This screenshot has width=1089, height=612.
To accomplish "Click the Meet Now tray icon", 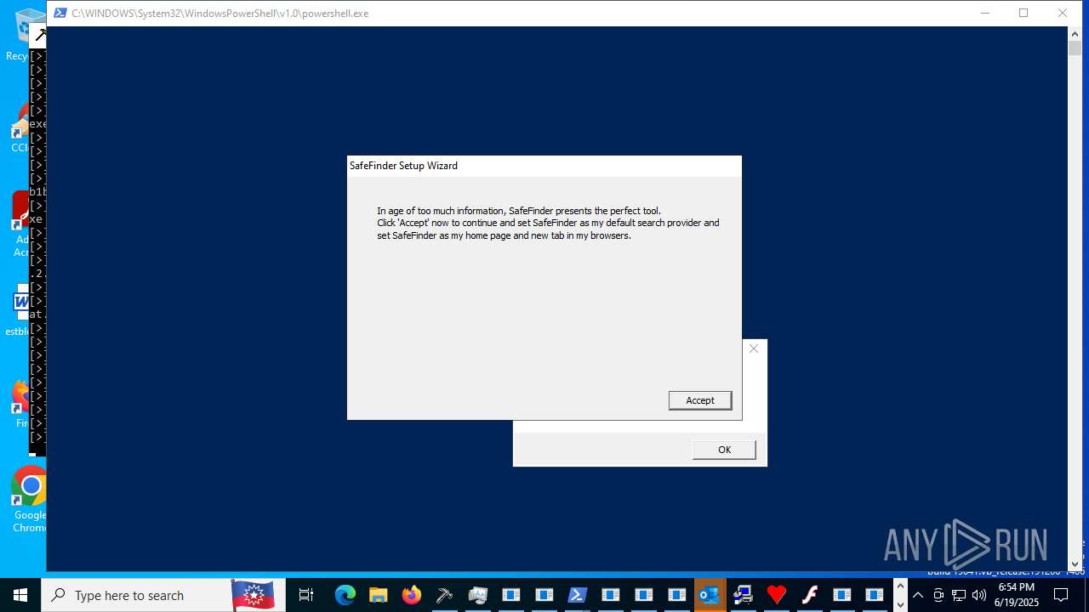I will 938,595.
